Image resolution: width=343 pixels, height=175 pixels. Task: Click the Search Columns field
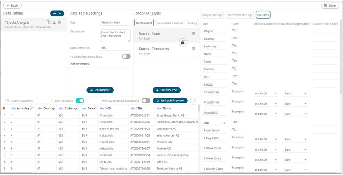coord(29,101)
